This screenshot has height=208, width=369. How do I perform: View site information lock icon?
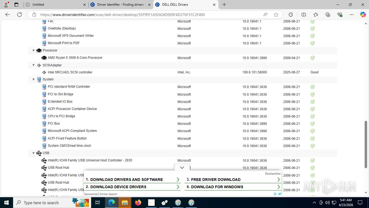pyautogui.click(x=34, y=15)
